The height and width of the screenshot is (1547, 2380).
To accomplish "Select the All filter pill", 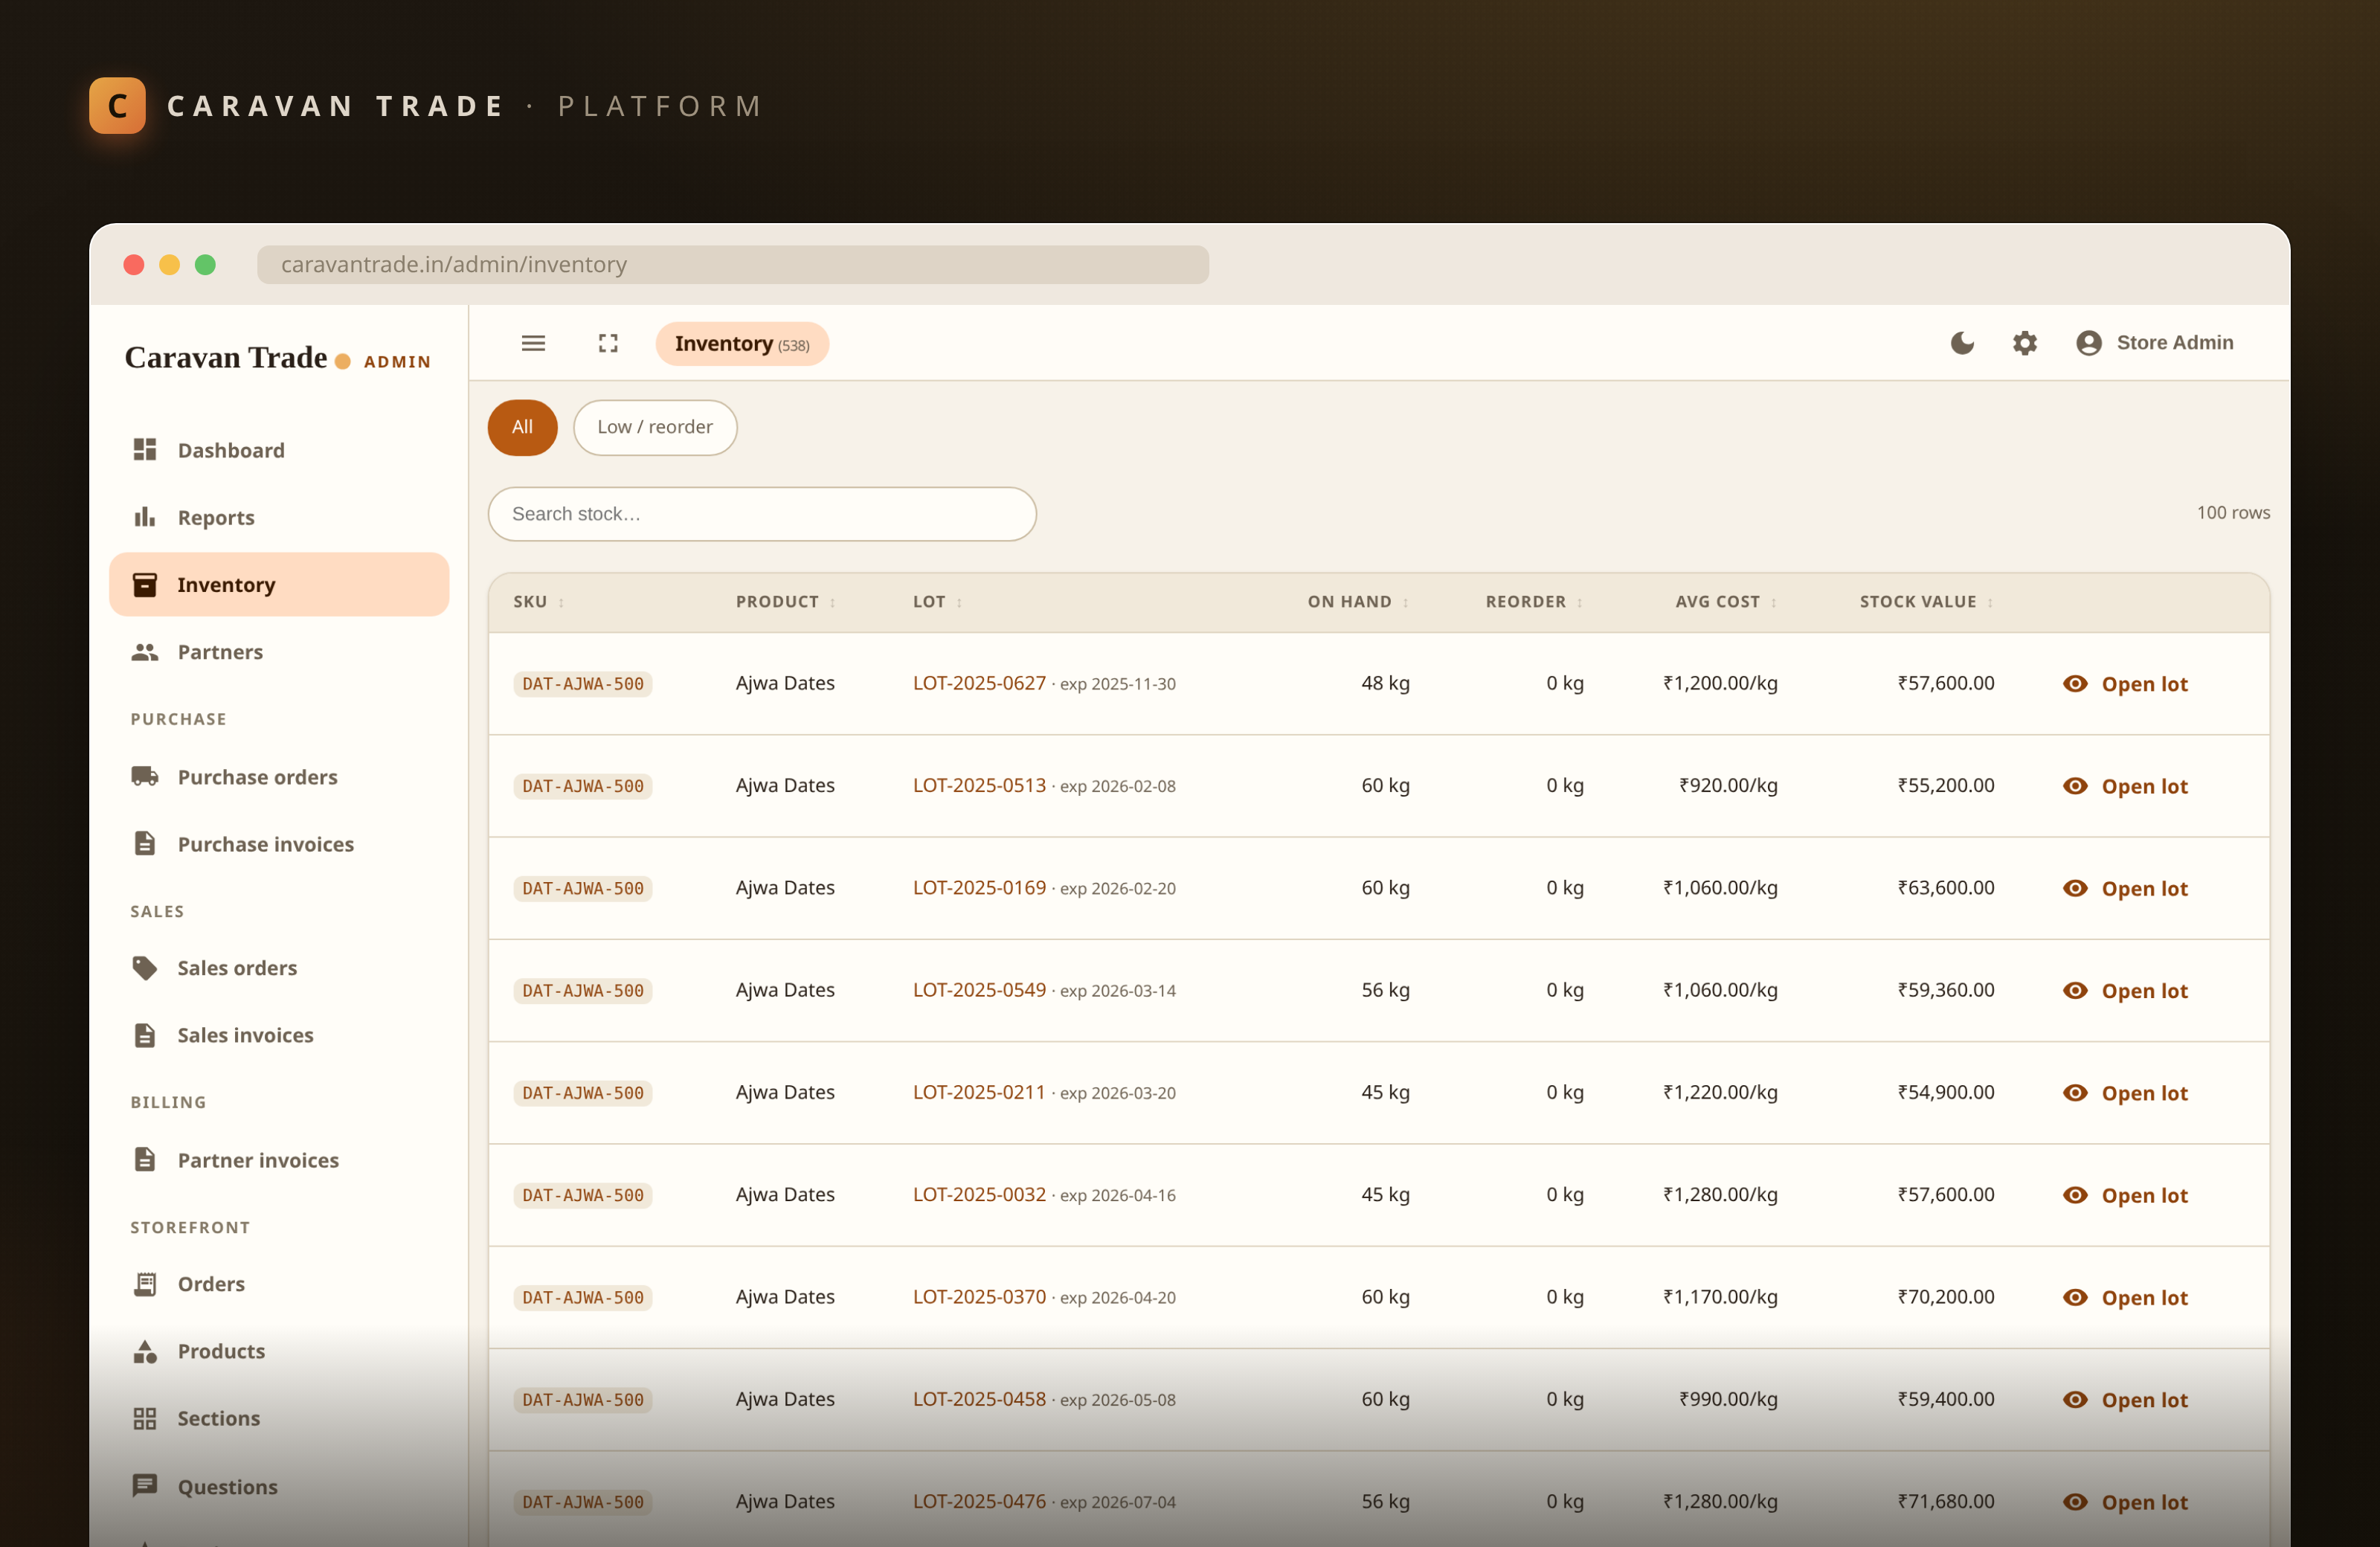I will [522, 427].
